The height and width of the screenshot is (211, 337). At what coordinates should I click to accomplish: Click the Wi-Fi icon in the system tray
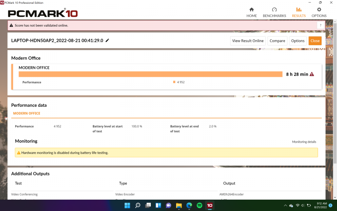[x=298, y=206]
